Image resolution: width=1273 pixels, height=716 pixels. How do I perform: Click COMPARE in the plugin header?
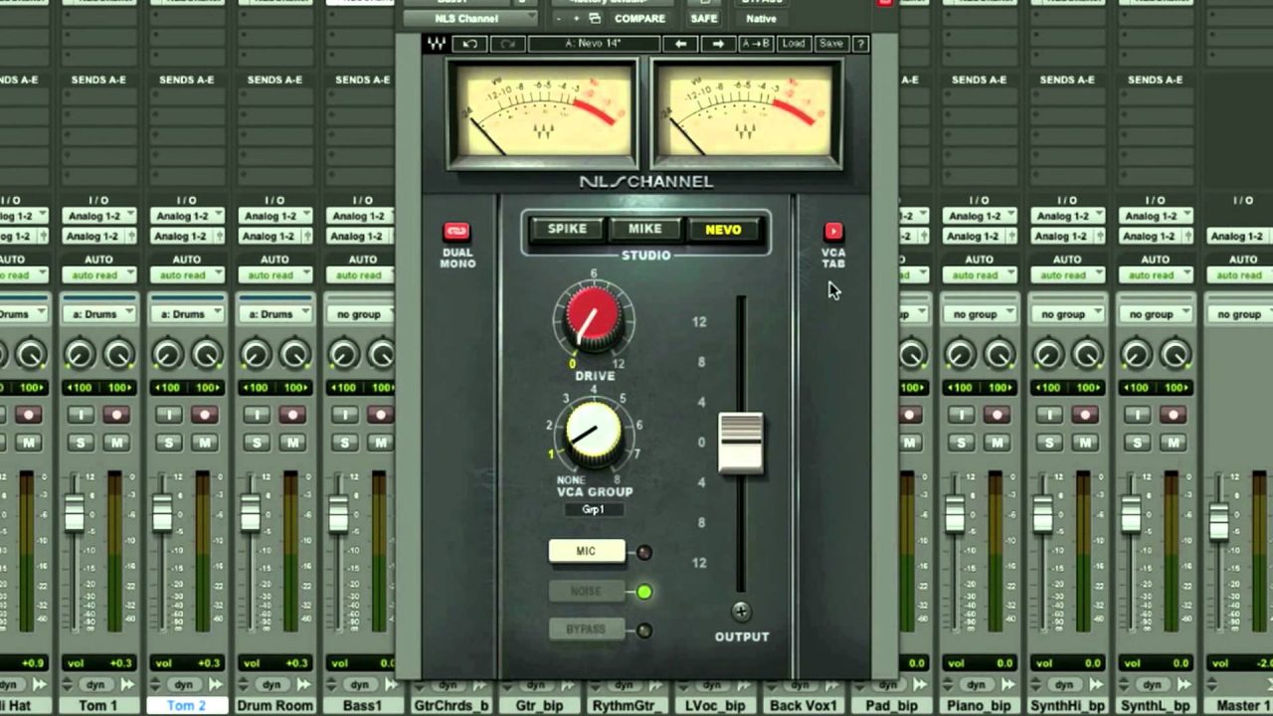[x=639, y=19]
